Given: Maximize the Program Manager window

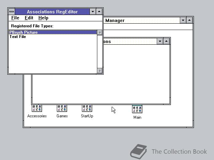Looking at the screenshot, I should [x=190, y=20].
